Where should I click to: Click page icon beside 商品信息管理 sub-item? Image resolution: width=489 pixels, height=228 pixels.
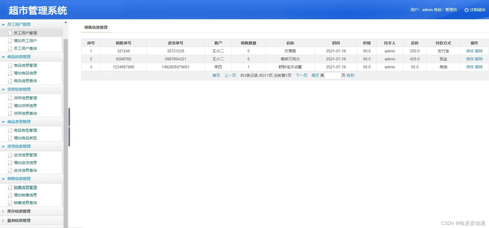[x=10, y=65]
